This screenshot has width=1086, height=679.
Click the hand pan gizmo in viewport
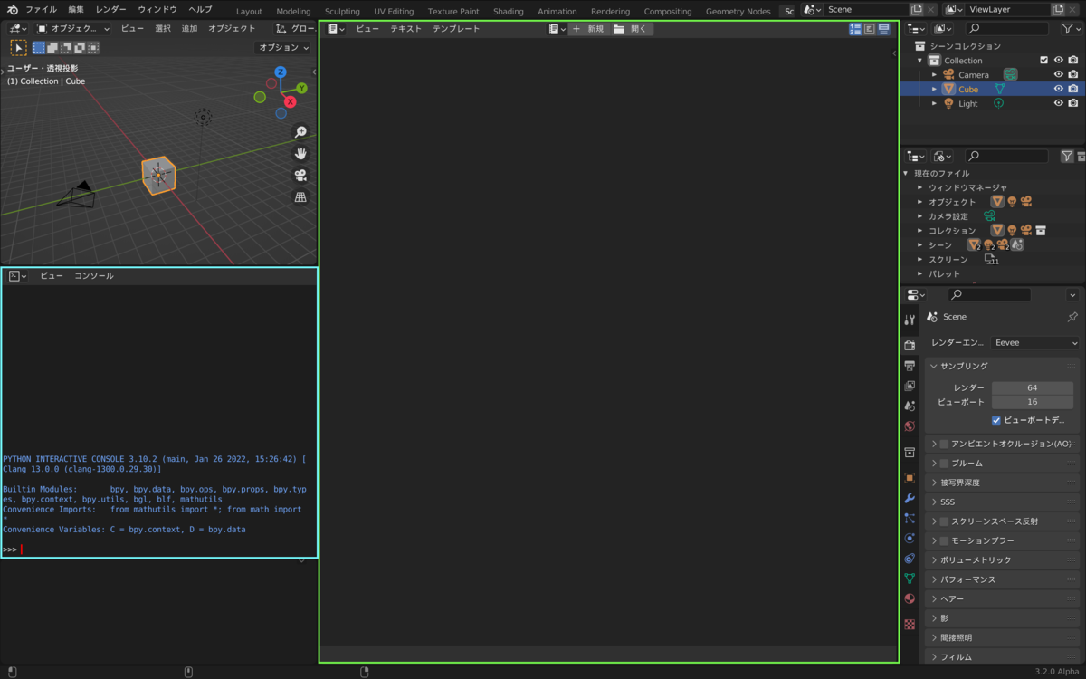click(300, 154)
